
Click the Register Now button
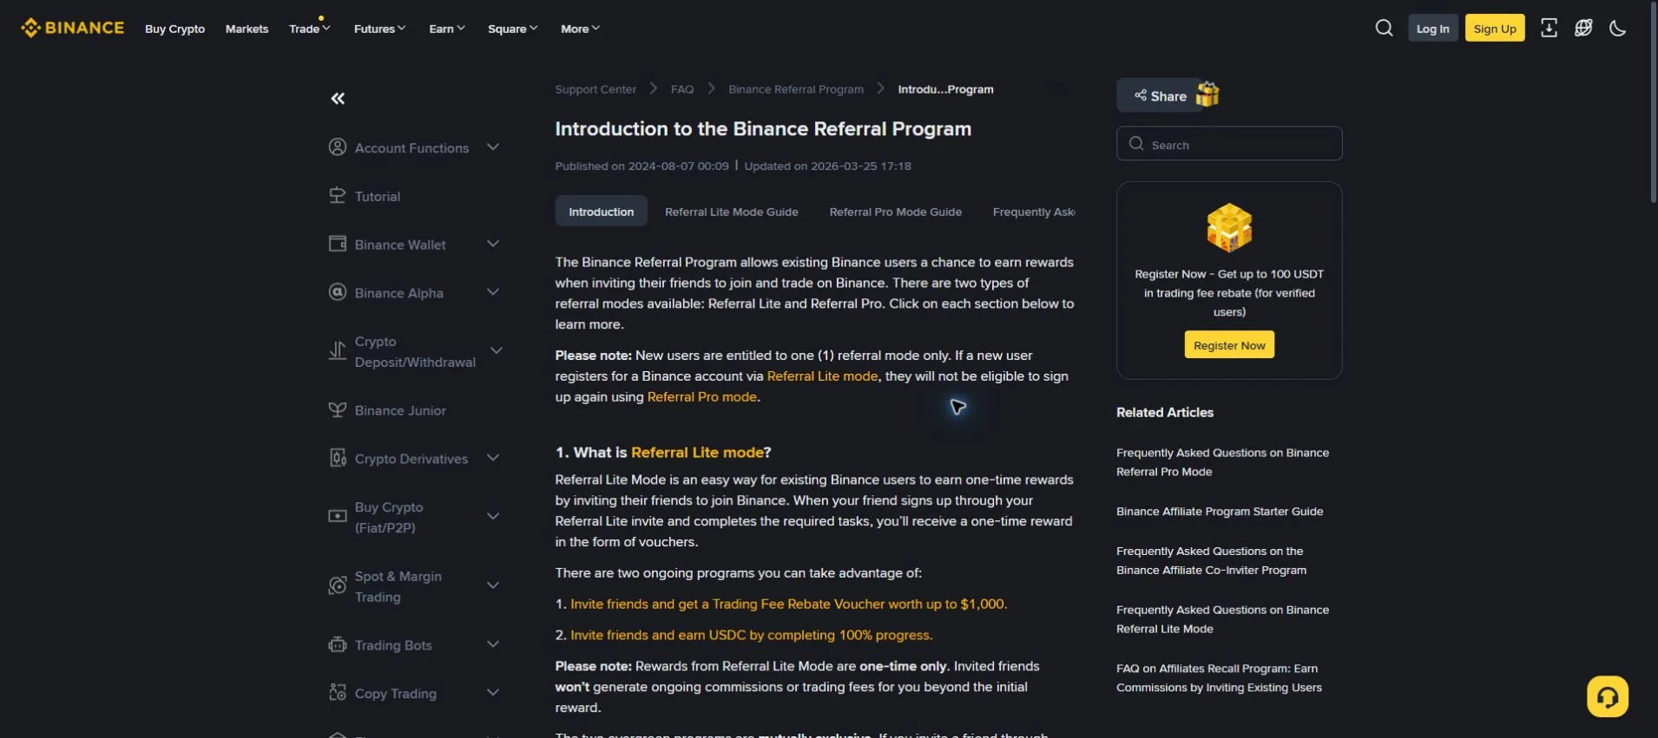click(1229, 344)
